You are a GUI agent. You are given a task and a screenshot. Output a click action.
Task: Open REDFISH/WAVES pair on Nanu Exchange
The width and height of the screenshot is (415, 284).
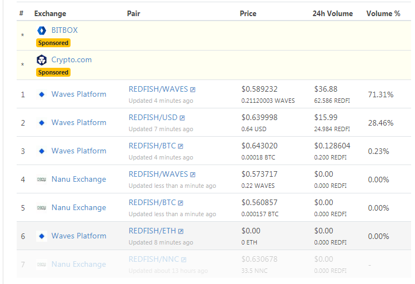coord(158,174)
